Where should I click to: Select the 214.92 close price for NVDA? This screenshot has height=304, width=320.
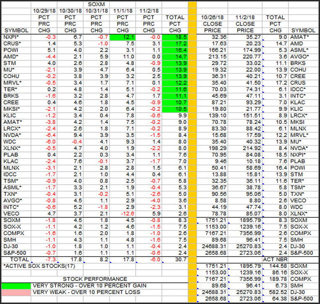252,148
